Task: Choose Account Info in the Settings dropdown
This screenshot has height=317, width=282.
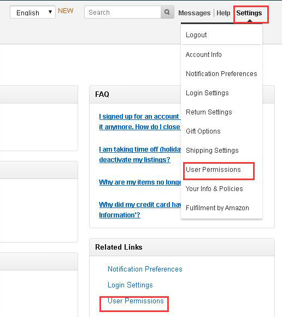Action: 203,55
